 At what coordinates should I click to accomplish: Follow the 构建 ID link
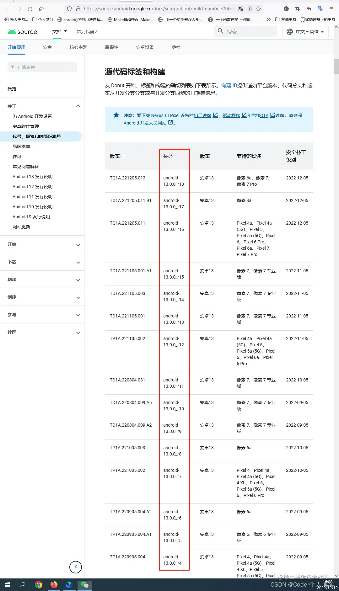[x=229, y=85]
